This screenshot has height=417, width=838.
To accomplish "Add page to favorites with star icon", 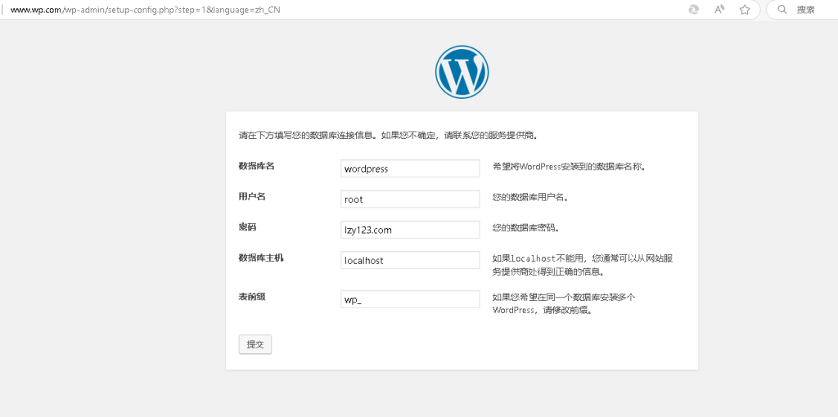I will 745,10.
